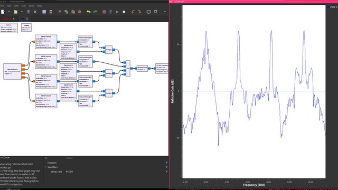Open the Help menu
Image resolution: width=338 pixels, height=190 pixels.
click(x=40, y=6)
